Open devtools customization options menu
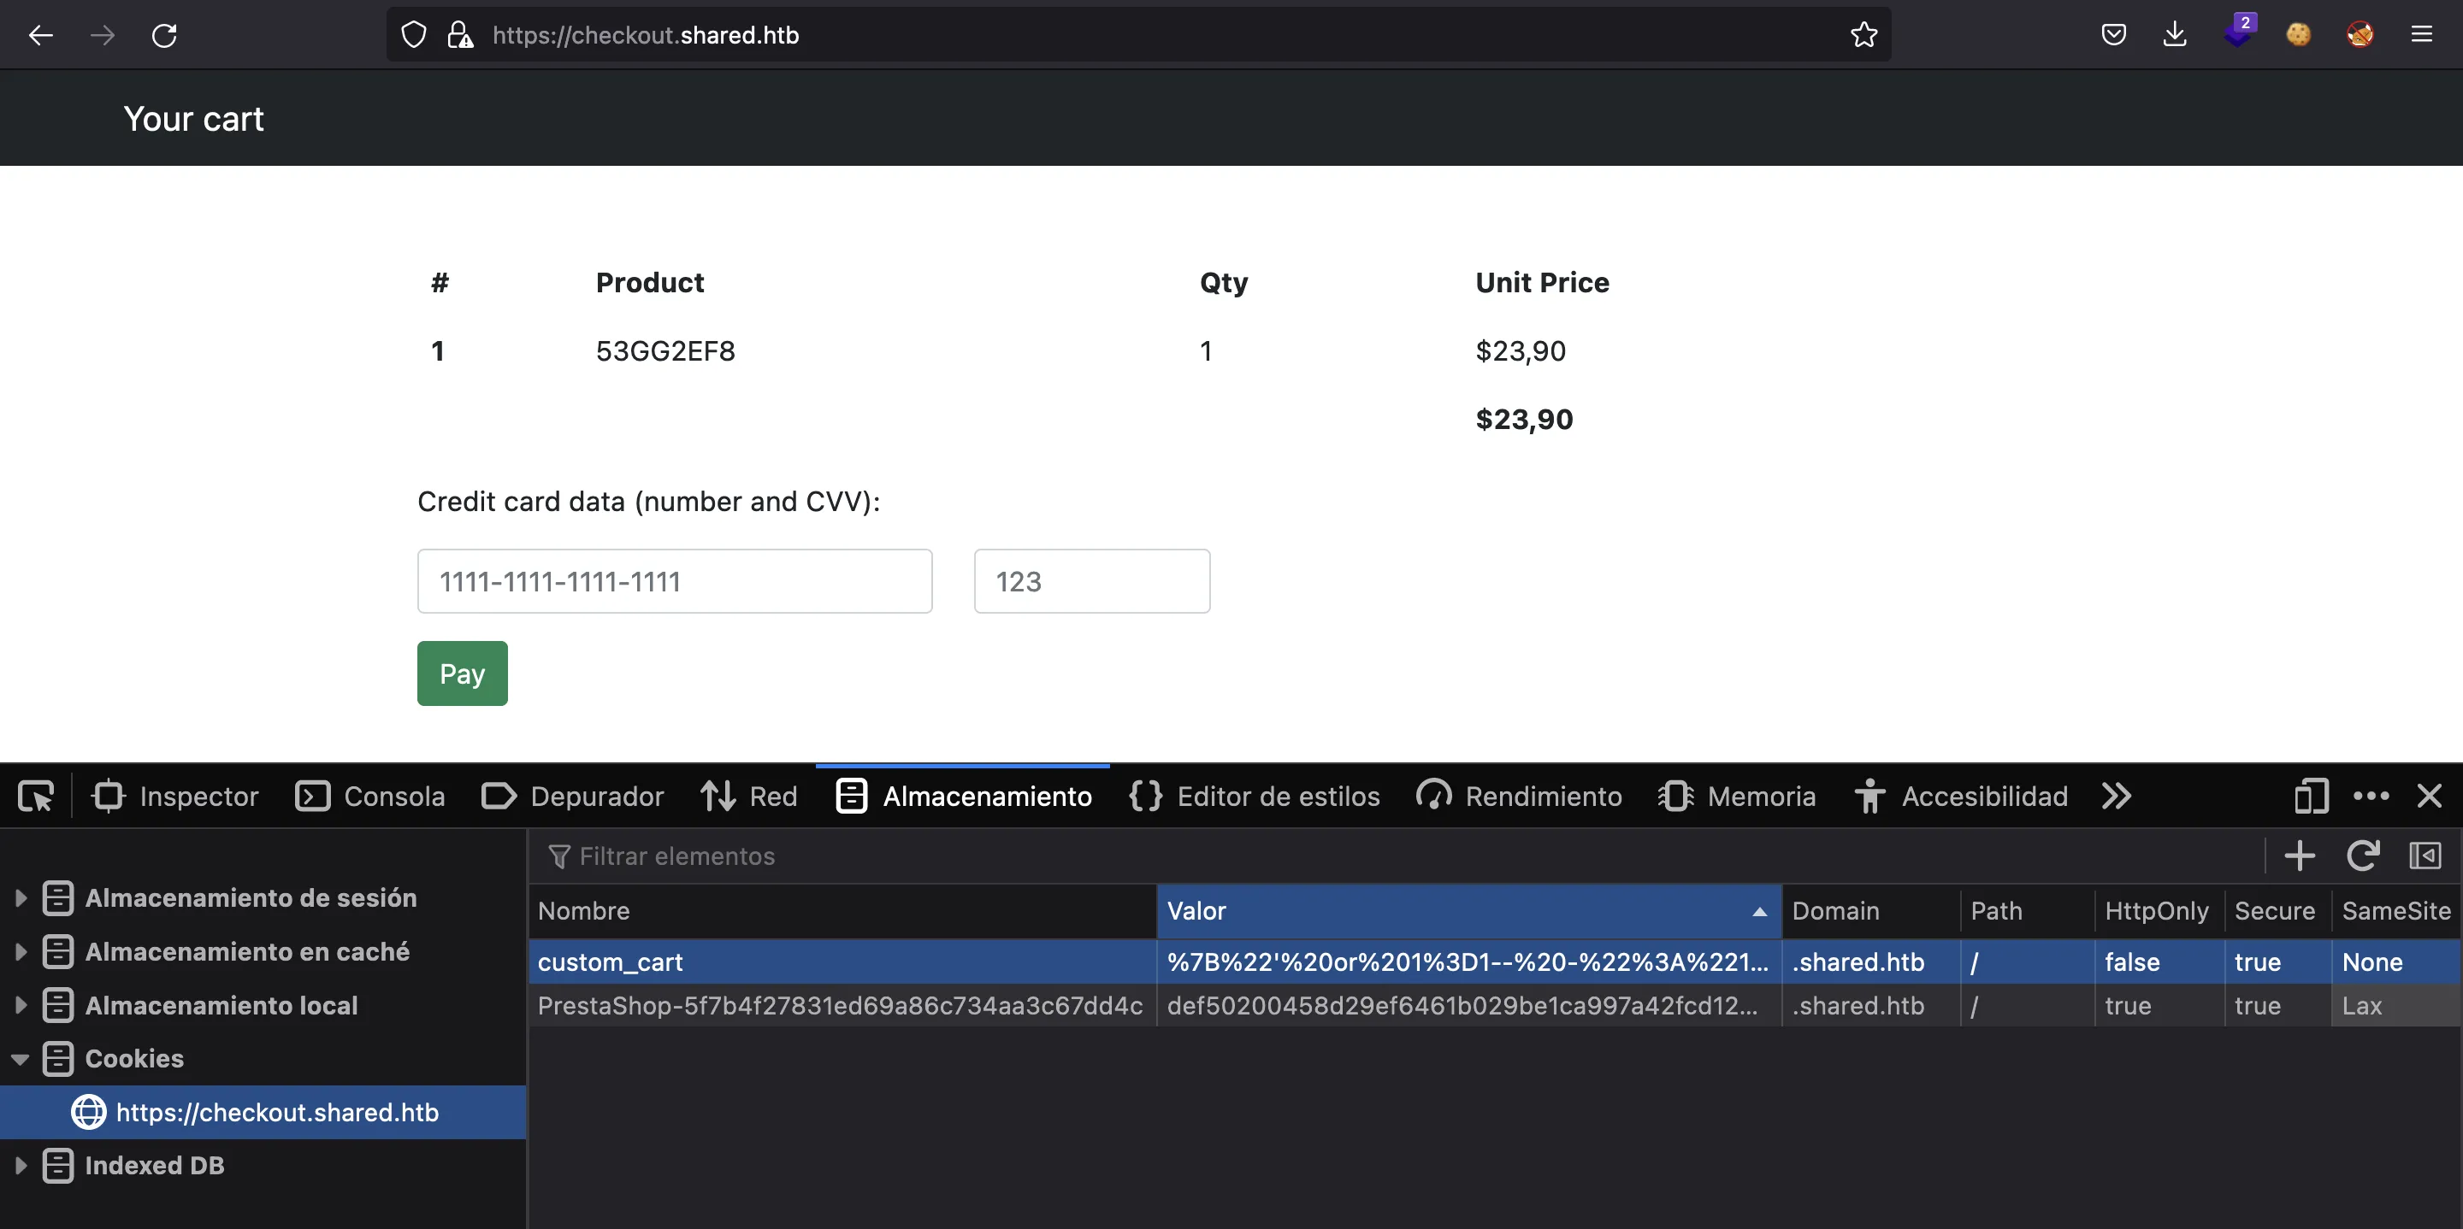This screenshot has height=1229, width=2463. [2371, 796]
